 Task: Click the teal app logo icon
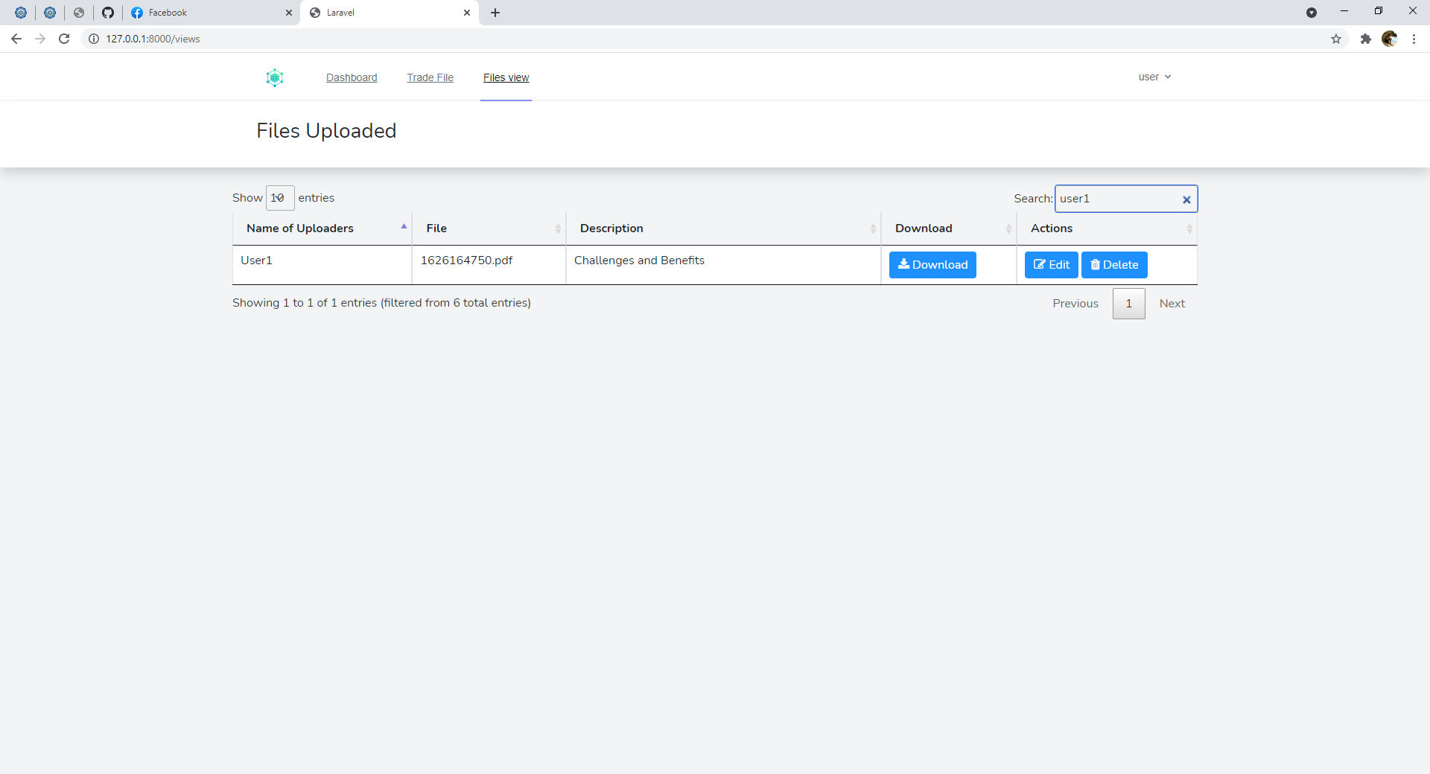click(275, 77)
